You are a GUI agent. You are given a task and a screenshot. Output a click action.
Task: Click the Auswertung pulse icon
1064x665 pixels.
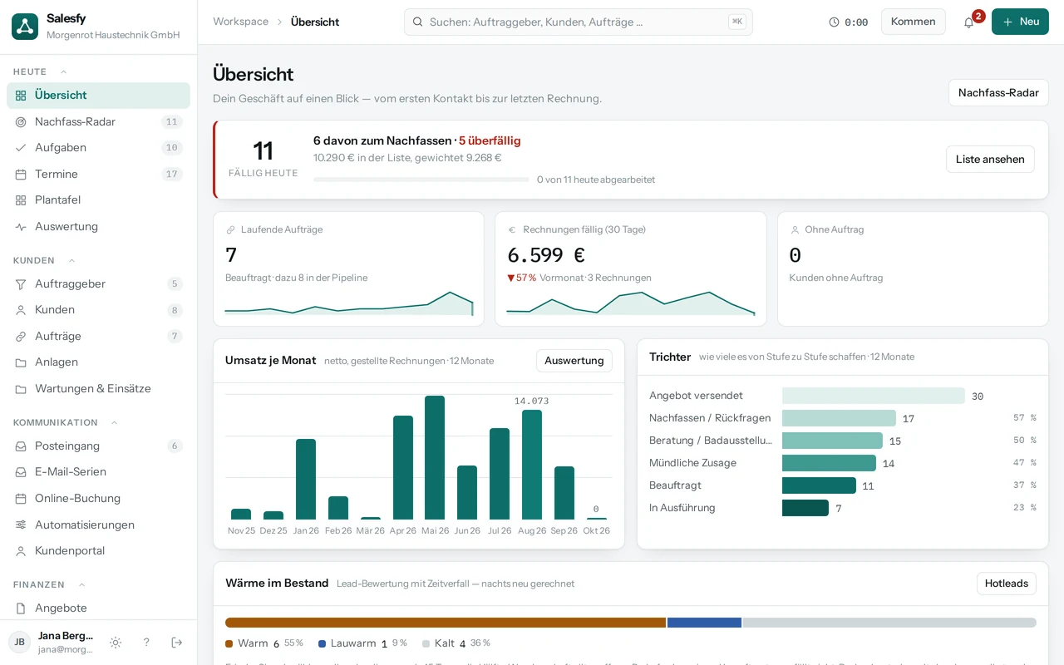pyautogui.click(x=21, y=227)
